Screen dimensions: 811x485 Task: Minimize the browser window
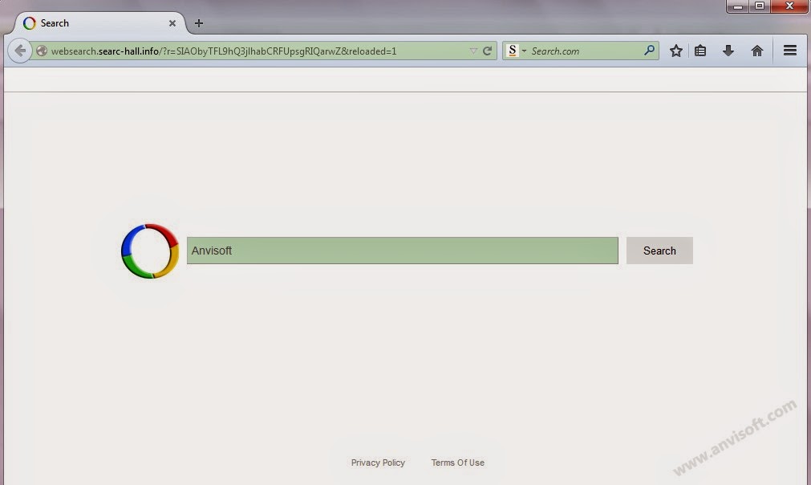(738, 6)
